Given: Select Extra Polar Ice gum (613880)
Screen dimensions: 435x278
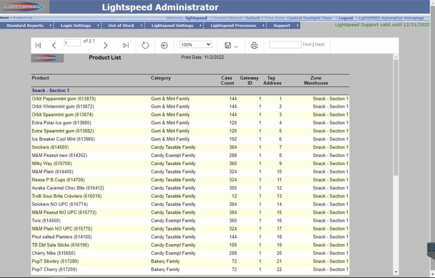Looking at the screenshot, I should click(x=61, y=123).
